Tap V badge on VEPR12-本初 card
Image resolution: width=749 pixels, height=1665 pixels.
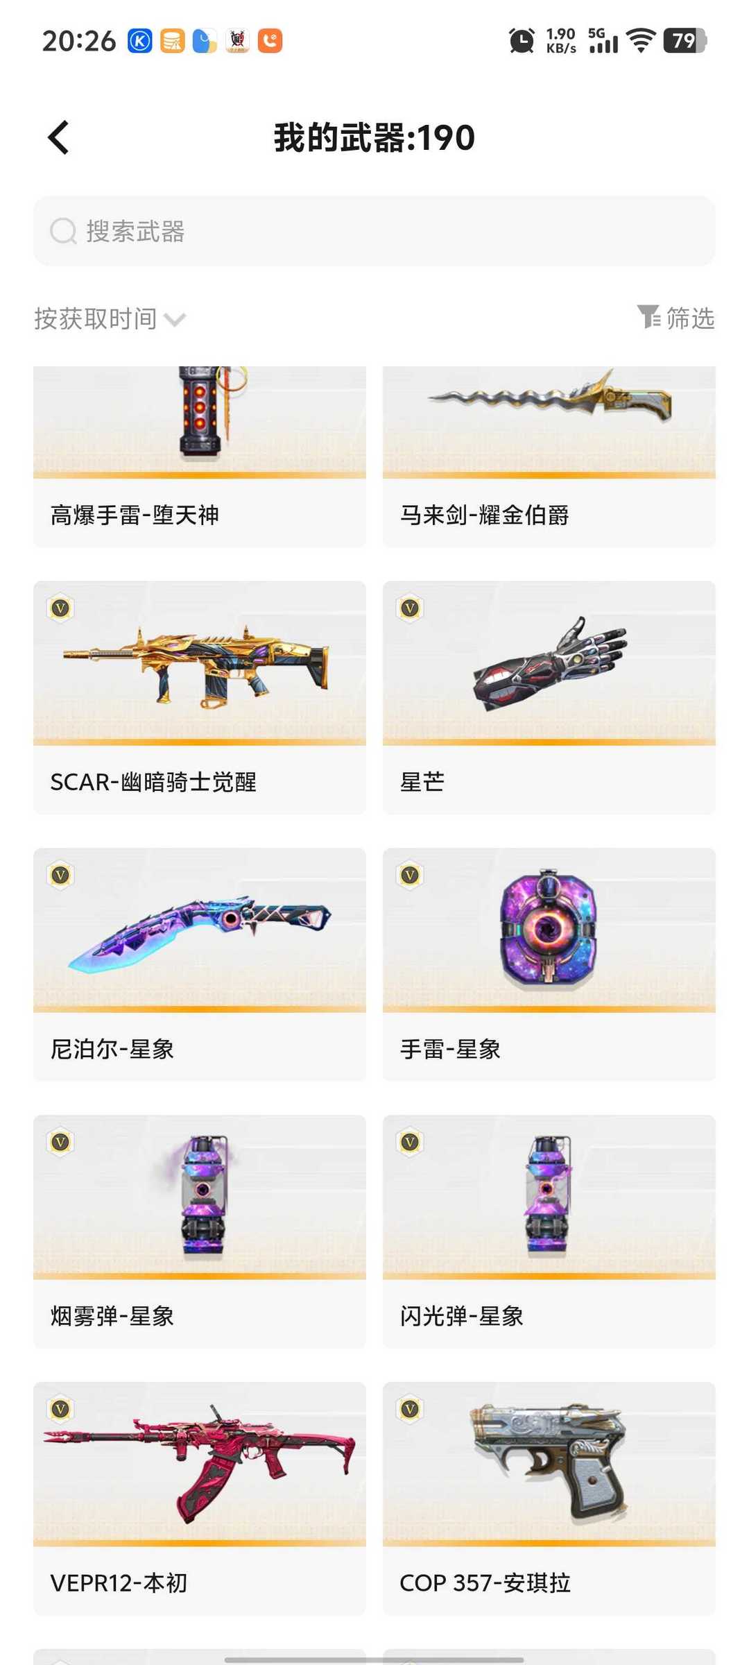pyautogui.click(x=61, y=1409)
